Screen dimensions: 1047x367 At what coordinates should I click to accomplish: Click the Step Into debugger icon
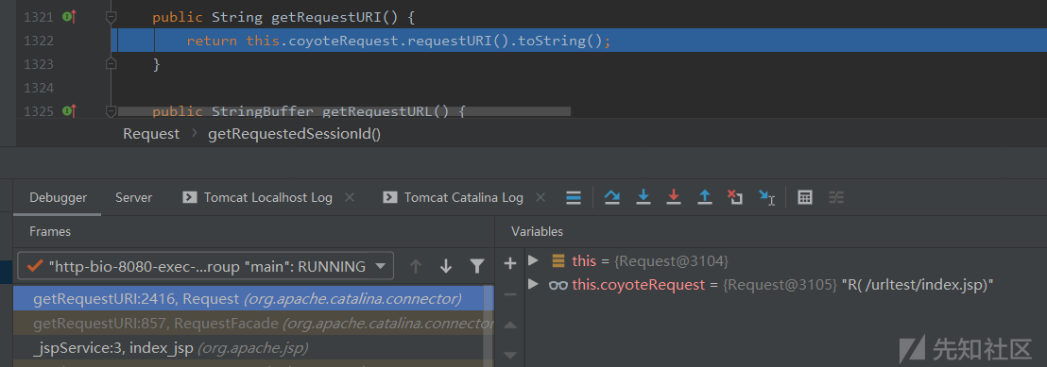[643, 197]
